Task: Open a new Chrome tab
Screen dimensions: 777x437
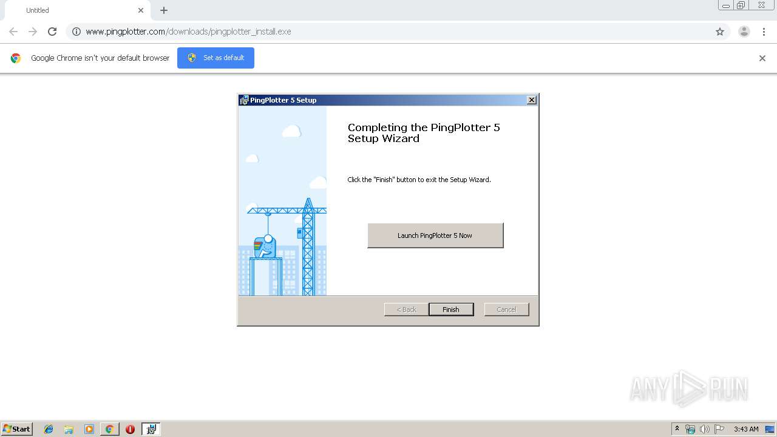Action: [x=164, y=10]
